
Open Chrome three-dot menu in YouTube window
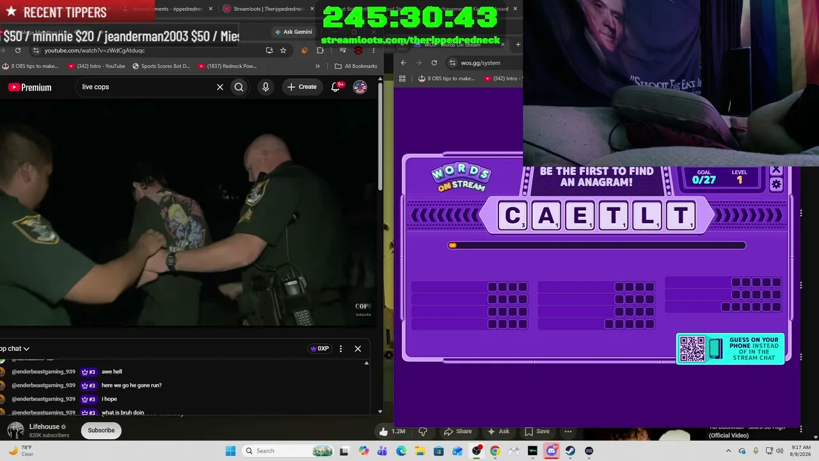pyautogui.click(x=374, y=51)
